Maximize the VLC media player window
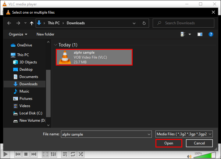This screenshot has height=159, width=221. pos(201,4)
